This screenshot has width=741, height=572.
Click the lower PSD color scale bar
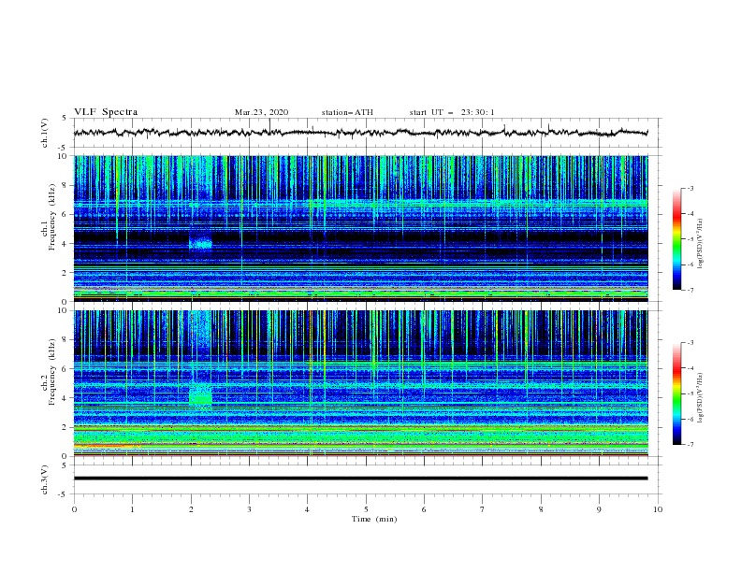[x=677, y=393]
